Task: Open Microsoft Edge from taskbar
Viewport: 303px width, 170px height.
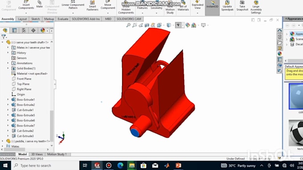Action: point(120,166)
